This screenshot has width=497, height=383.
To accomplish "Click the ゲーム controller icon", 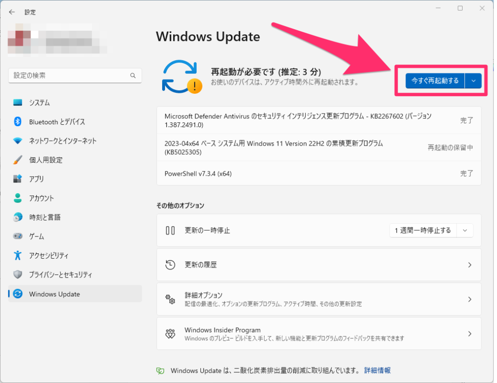I will pos(18,236).
